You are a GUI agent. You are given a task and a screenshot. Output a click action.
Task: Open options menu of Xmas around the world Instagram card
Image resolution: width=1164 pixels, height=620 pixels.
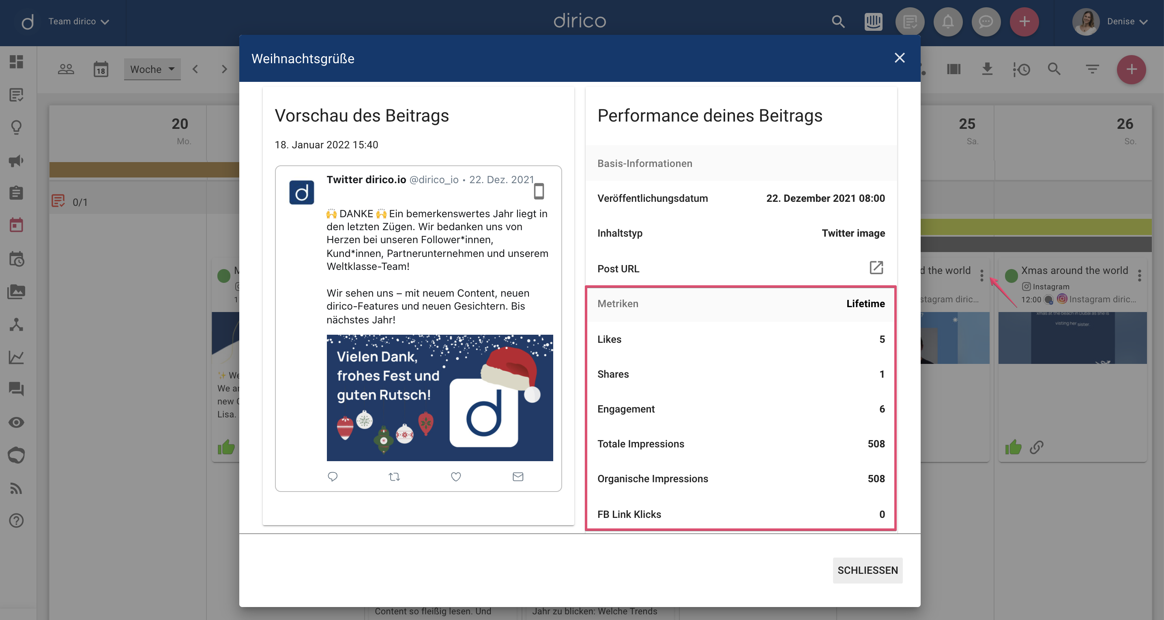pos(1139,275)
